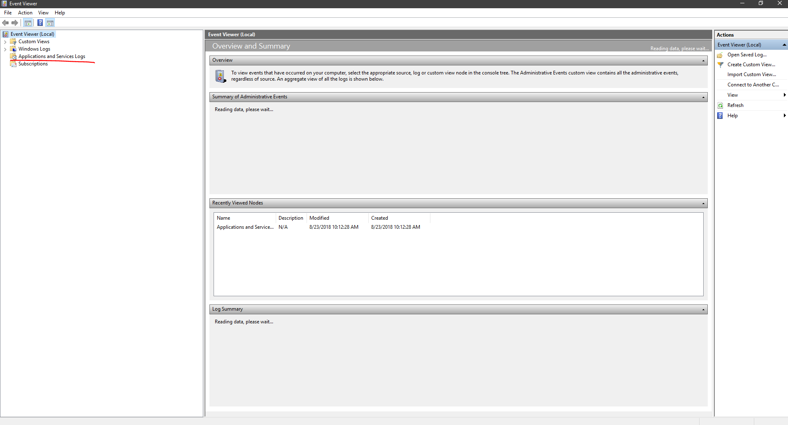Minimize the Event Viewer window
This screenshot has width=788, height=425.
coord(742,3)
